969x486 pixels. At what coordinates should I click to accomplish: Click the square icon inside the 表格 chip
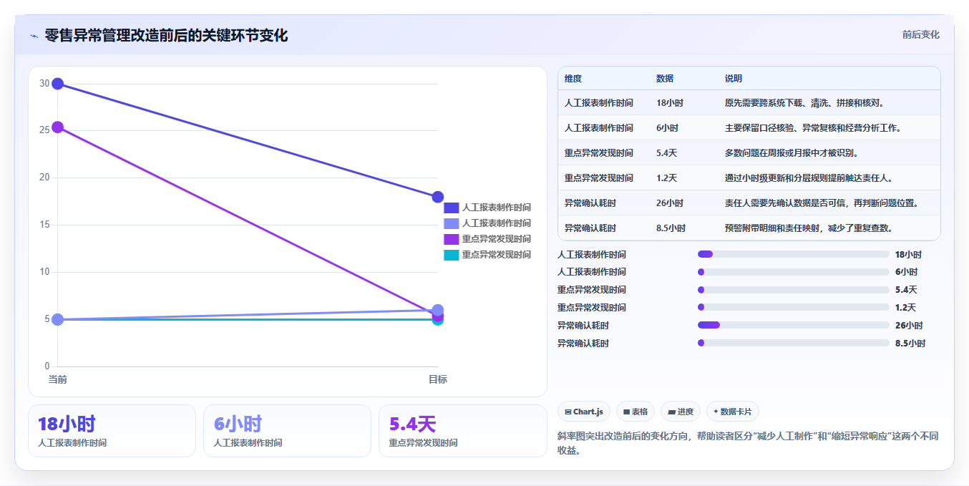coord(626,412)
